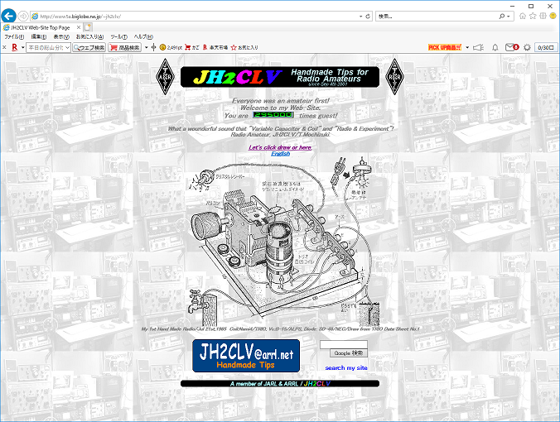Viewport: 560px width, 422px height.
Task: Open settings gear on the Rakuten toolbar
Action: pos(529,48)
